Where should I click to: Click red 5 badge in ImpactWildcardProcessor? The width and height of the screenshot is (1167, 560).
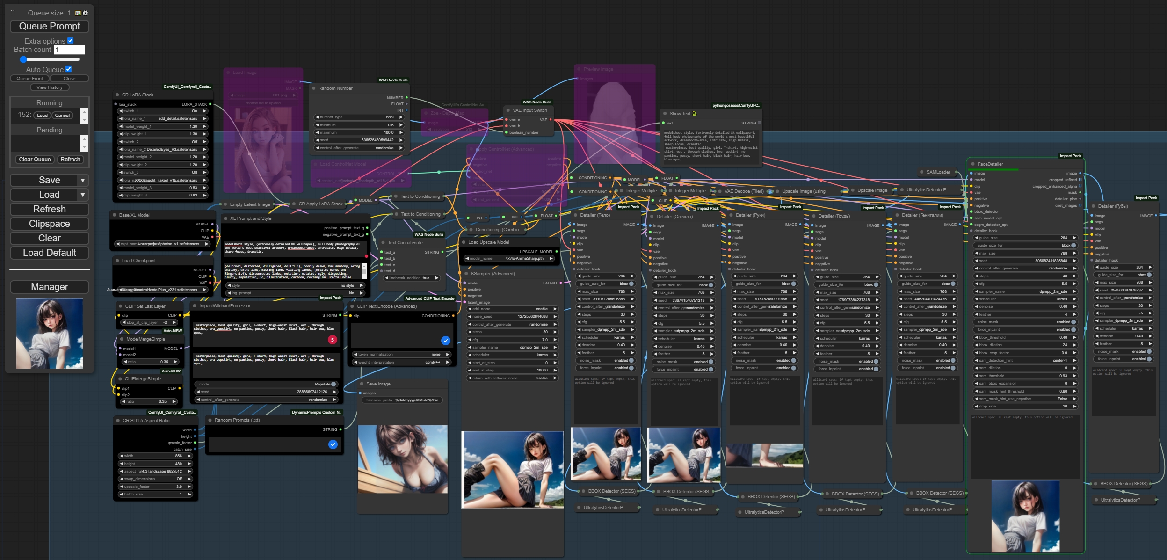coord(332,340)
